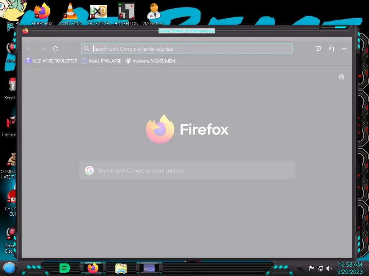
Task: Select the DONT STICK VLC desktop icon
Action: pyautogui.click(x=70, y=14)
